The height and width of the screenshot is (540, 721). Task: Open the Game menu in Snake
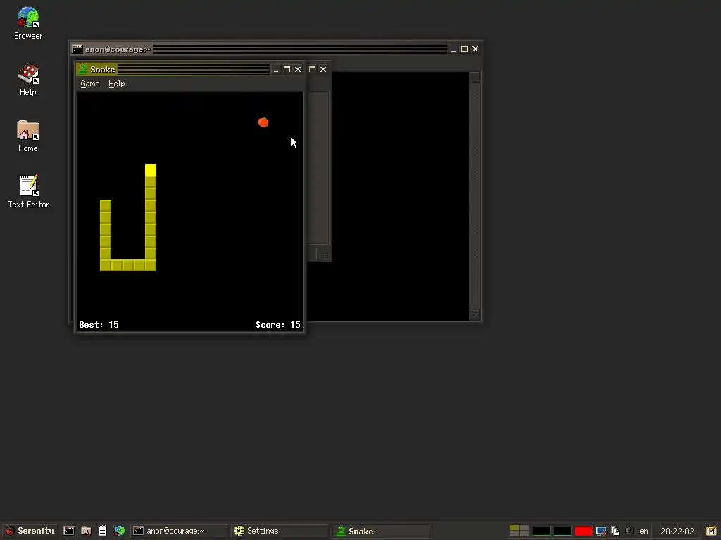pyautogui.click(x=89, y=84)
